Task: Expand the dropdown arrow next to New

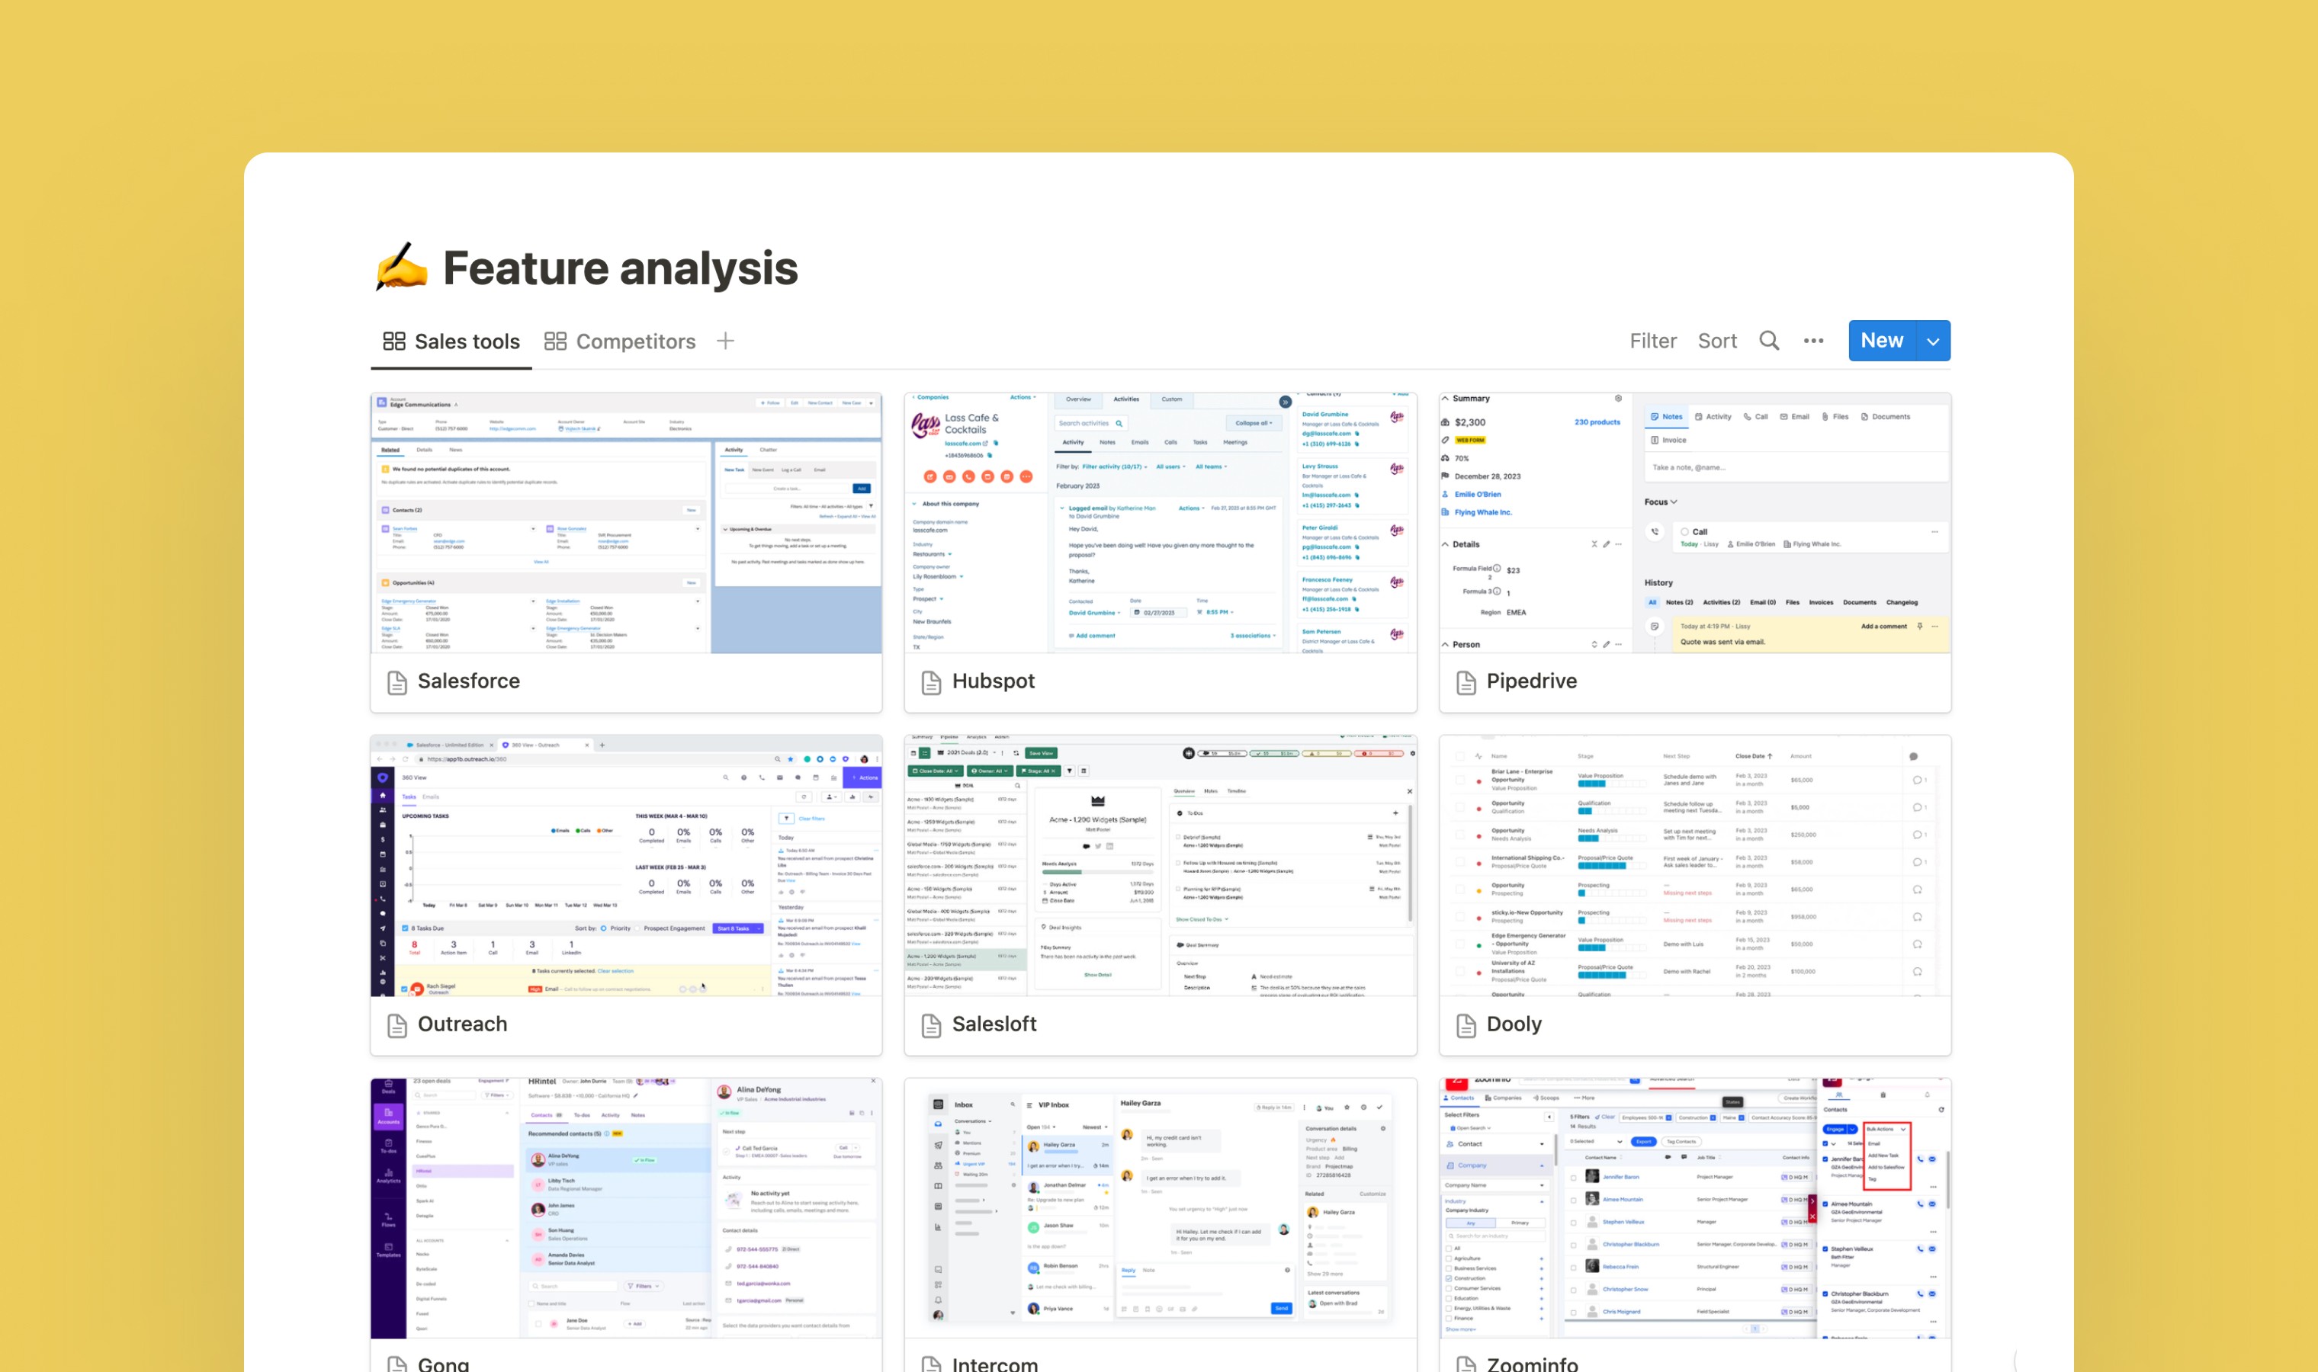Action: tap(1934, 341)
